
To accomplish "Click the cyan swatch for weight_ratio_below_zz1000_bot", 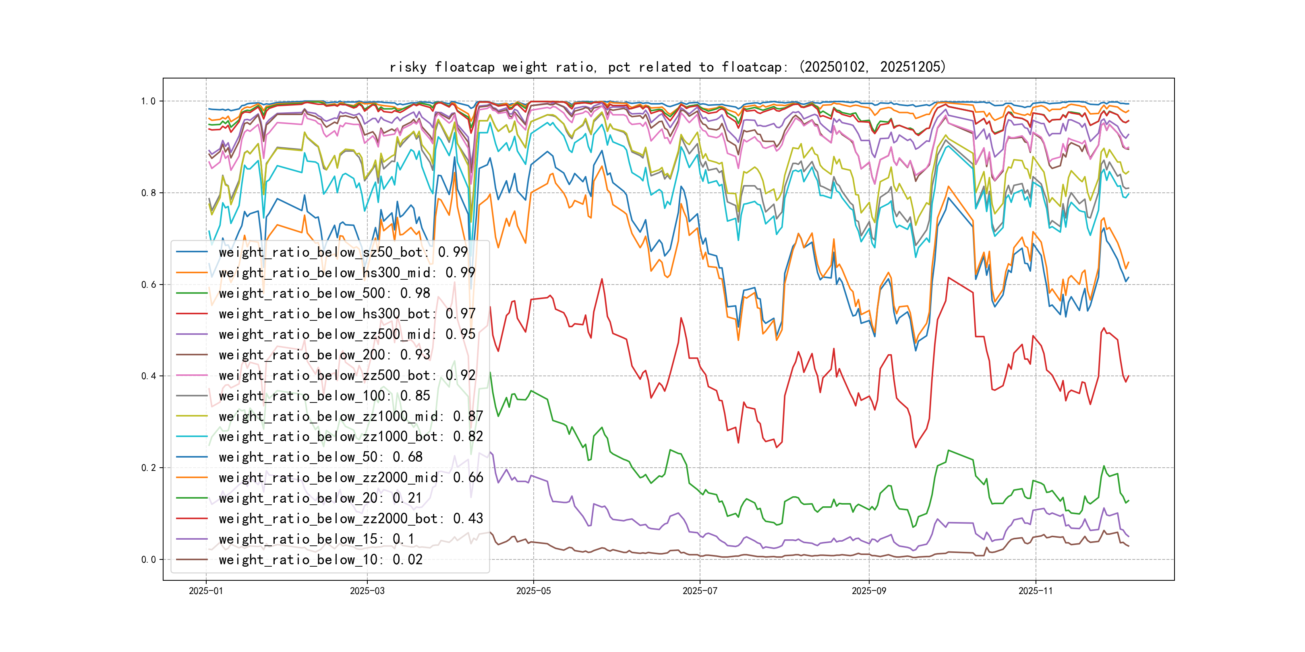I will pyautogui.click(x=191, y=436).
